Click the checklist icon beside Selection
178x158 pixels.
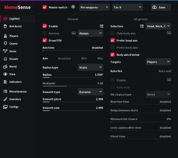pos(142,26)
